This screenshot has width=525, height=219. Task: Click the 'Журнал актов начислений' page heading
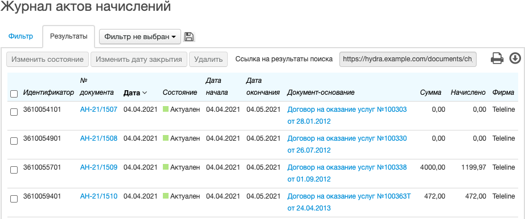pyautogui.click(x=86, y=6)
